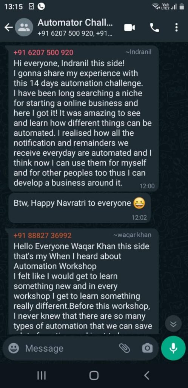188x388 pixels.
Task: Open Automator Chall... group info header
Action: click(x=76, y=27)
